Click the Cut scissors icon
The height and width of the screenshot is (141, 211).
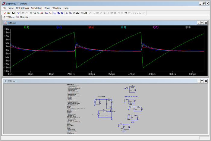coord(67,13)
